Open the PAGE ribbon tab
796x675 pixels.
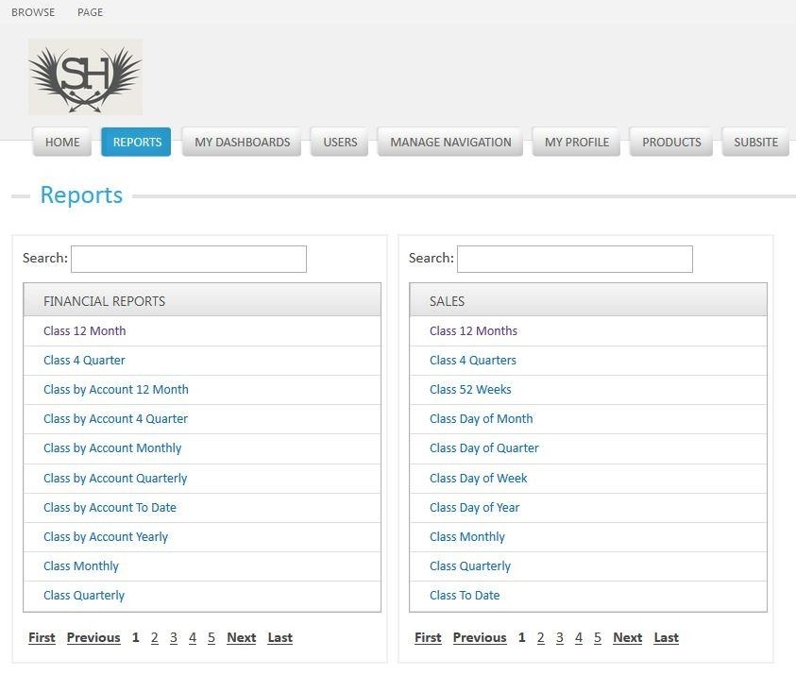tap(90, 12)
